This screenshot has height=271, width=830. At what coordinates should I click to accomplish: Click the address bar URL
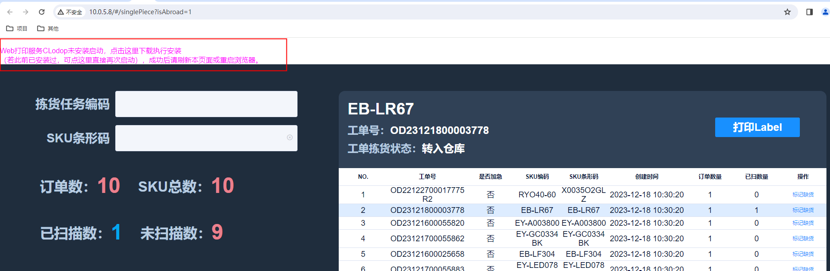pos(140,12)
